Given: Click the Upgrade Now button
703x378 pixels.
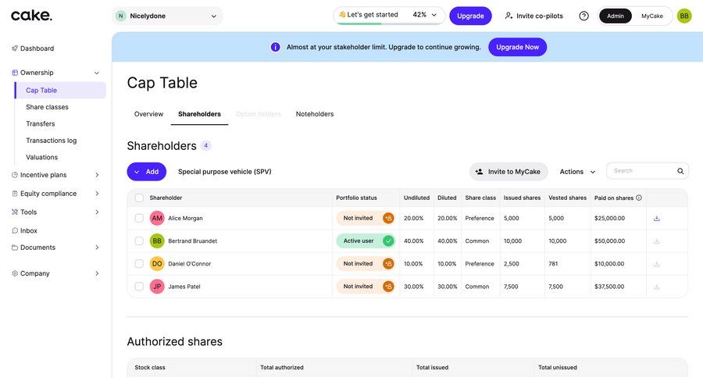Looking at the screenshot, I should [x=517, y=47].
